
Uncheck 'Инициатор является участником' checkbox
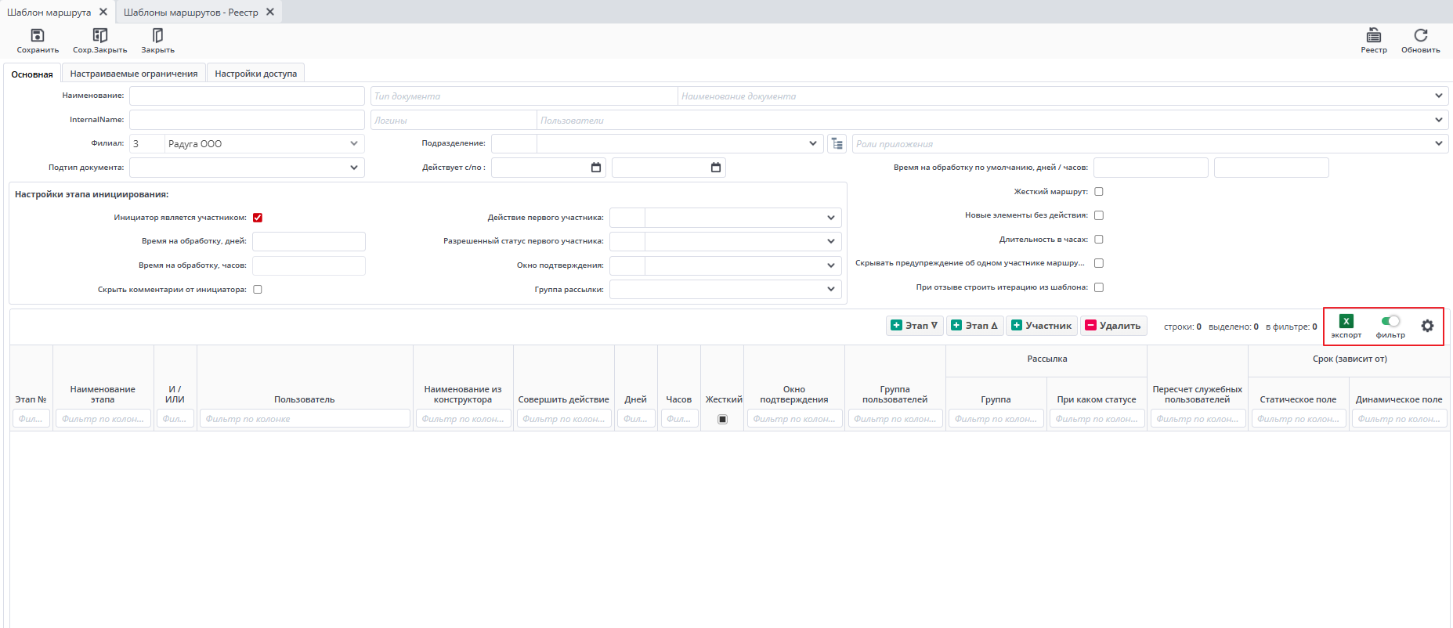click(258, 218)
